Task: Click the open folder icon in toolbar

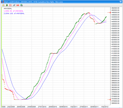Action: click(x=3, y=5)
